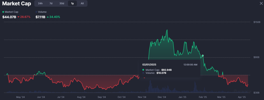Click the Feb '25 axis label

tap(203, 97)
